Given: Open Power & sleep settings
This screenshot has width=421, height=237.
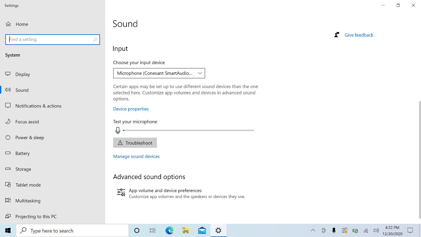Looking at the screenshot, I should click(53, 137).
